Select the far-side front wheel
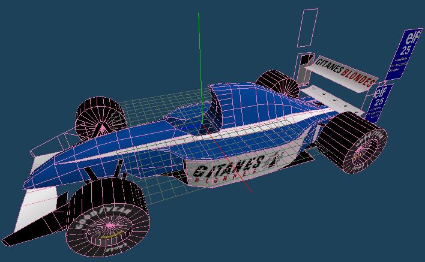 99,118
